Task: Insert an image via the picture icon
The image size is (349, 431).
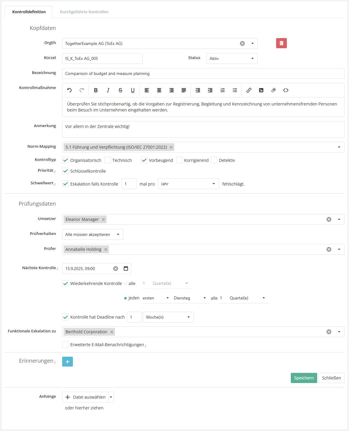Action: [261, 90]
